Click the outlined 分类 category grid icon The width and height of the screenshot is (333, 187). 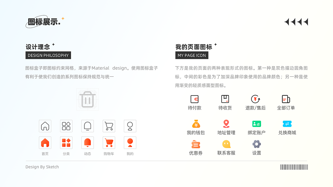point(66,126)
